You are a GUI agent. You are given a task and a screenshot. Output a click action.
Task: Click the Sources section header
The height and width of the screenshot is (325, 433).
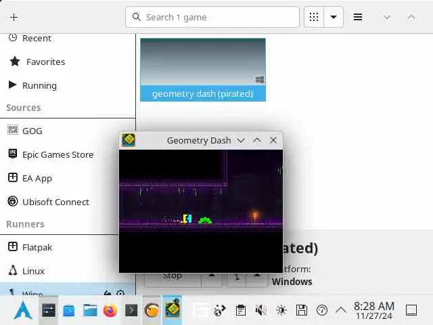[x=24, y=108]
